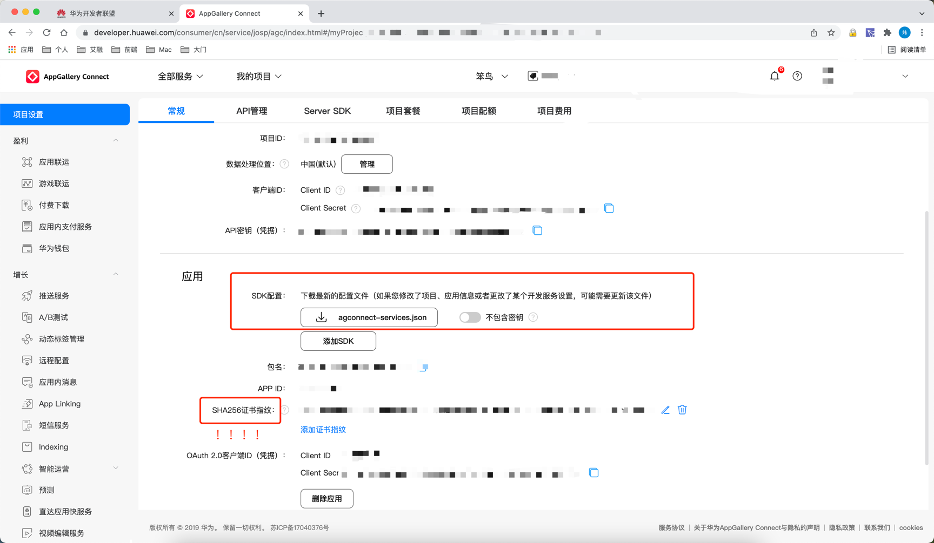Open A/B测试 in sidebar
934x543 pixels.
(53, 317)
